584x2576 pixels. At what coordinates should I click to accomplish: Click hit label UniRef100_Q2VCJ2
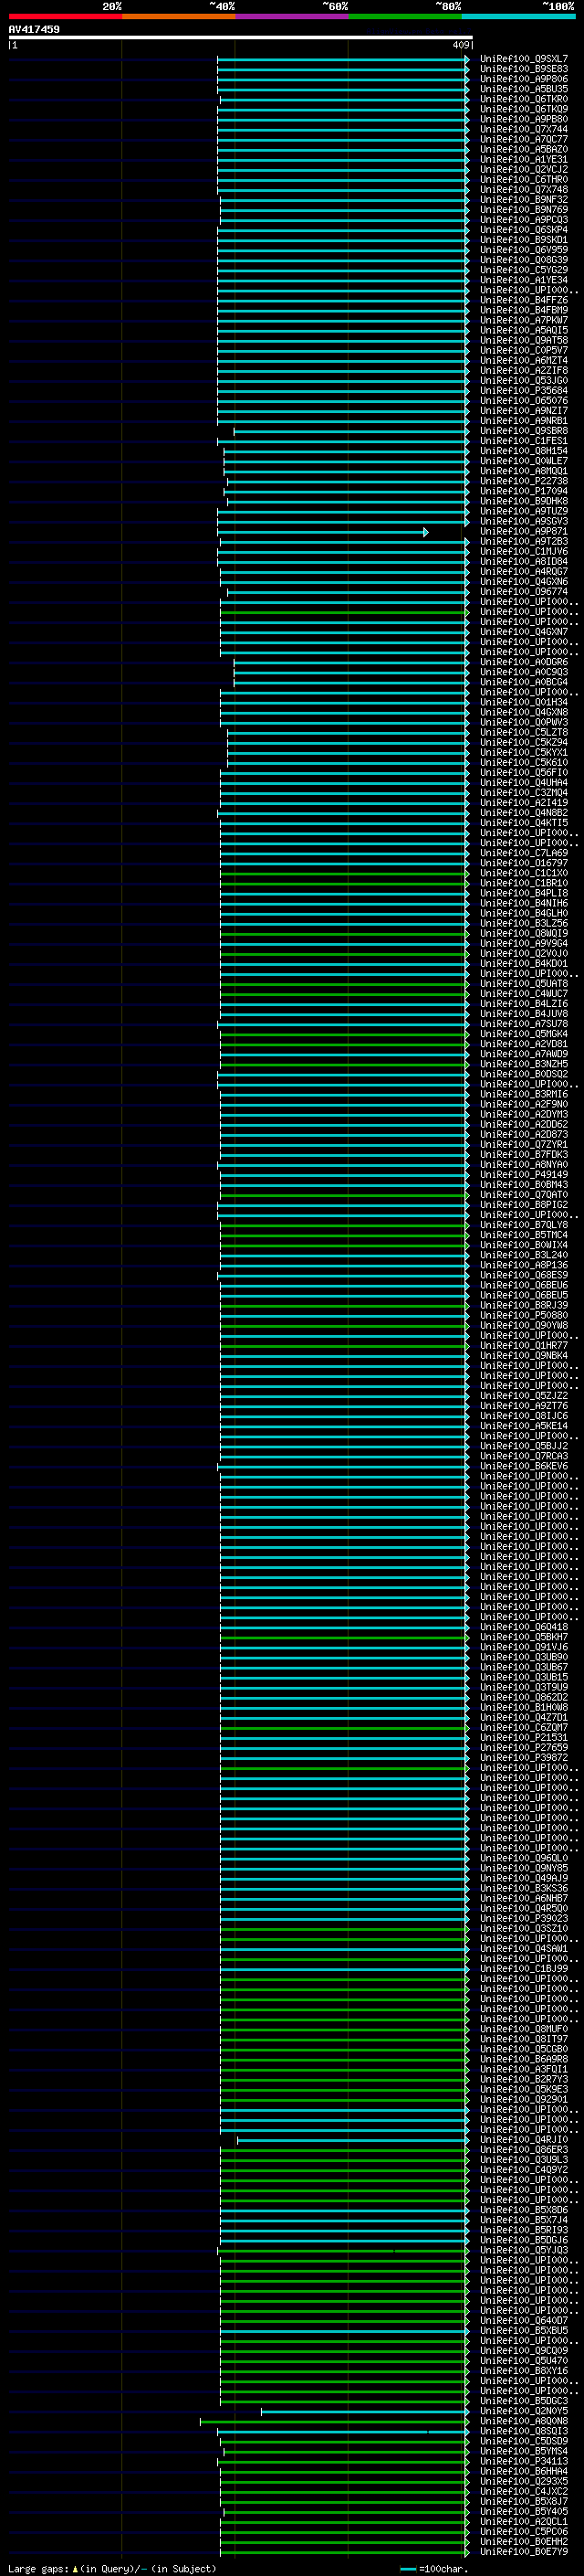click(524, 169)
